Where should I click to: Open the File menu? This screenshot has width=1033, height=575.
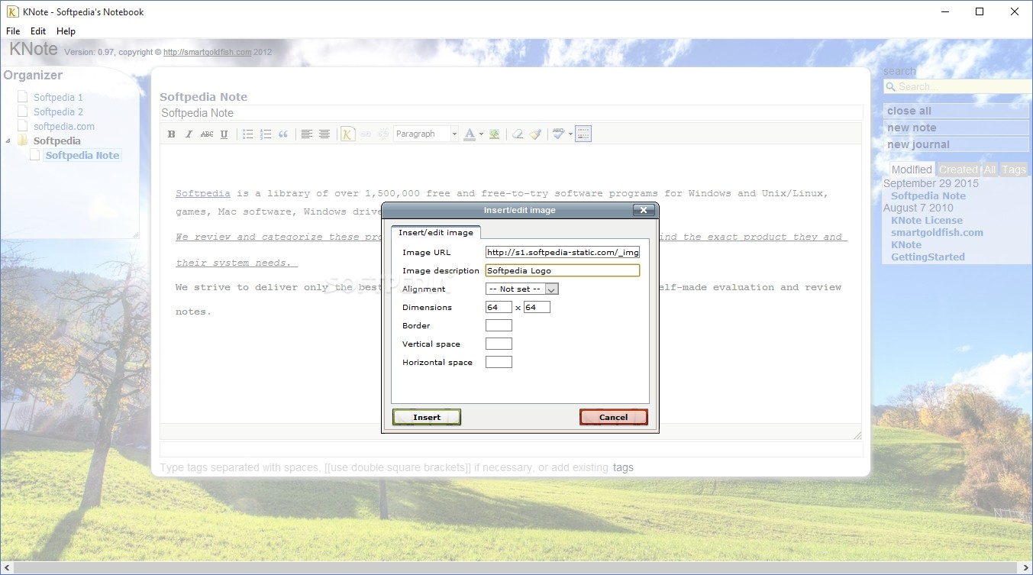13,31
